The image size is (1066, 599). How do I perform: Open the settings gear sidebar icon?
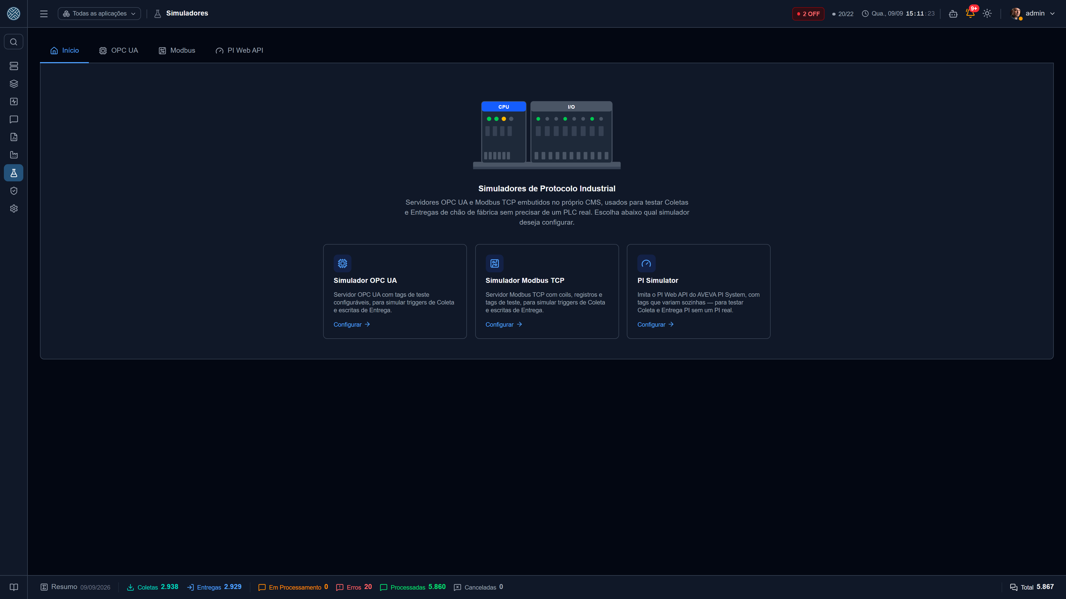pos(14,209)
